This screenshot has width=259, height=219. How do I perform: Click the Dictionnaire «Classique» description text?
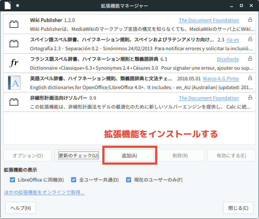click(141, 68)
